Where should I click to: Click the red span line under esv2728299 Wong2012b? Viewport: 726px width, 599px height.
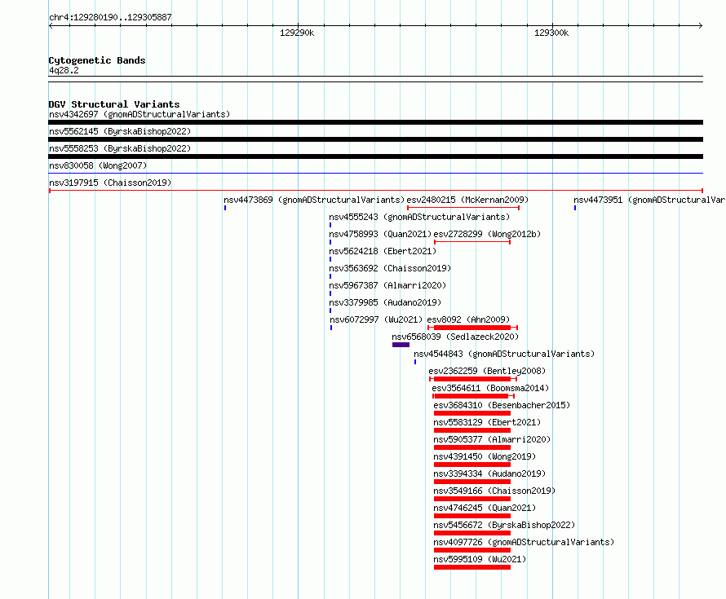(x=472, y=242)
